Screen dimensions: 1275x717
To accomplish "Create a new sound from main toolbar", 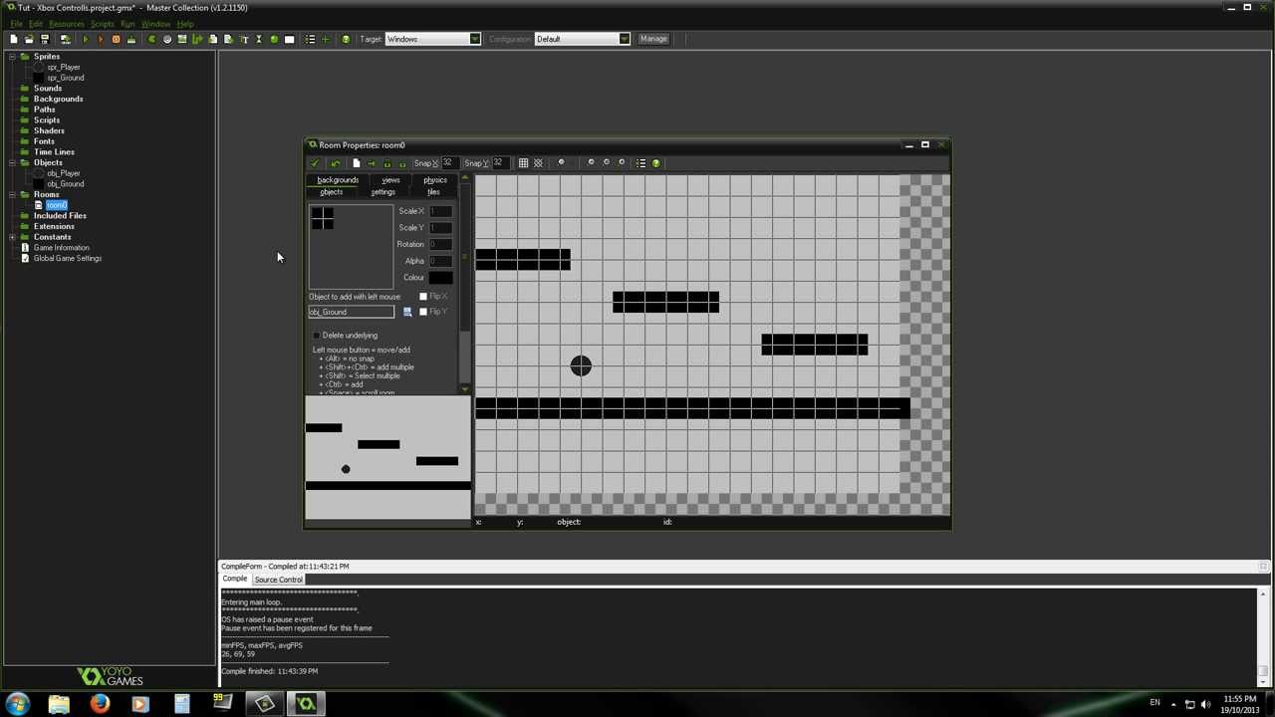I will [167, 39].
